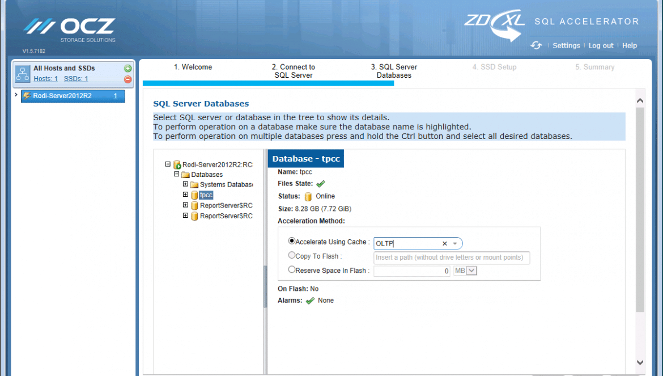This screenshot has width=663, height=376.
Task: Jump to step 5. Summary
Action: pos(594,67)
